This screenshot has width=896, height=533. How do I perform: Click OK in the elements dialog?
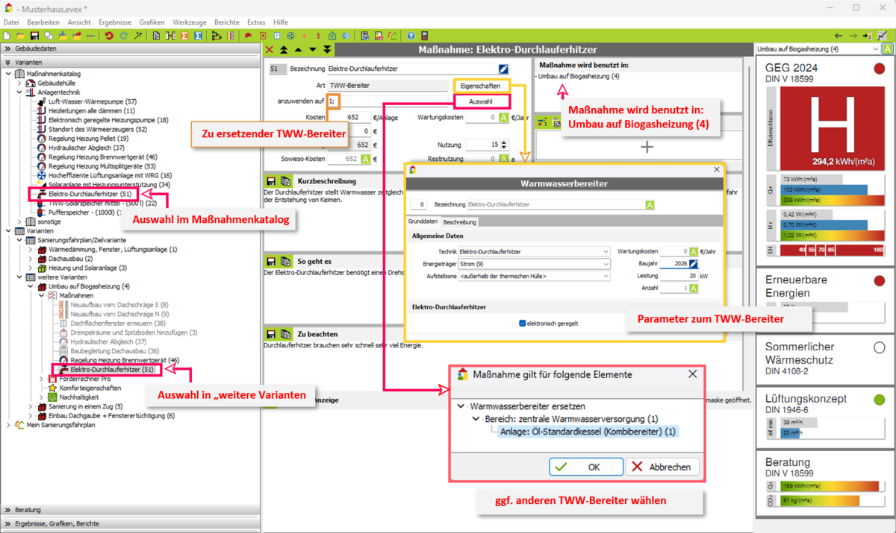click(x=585, y=467)
